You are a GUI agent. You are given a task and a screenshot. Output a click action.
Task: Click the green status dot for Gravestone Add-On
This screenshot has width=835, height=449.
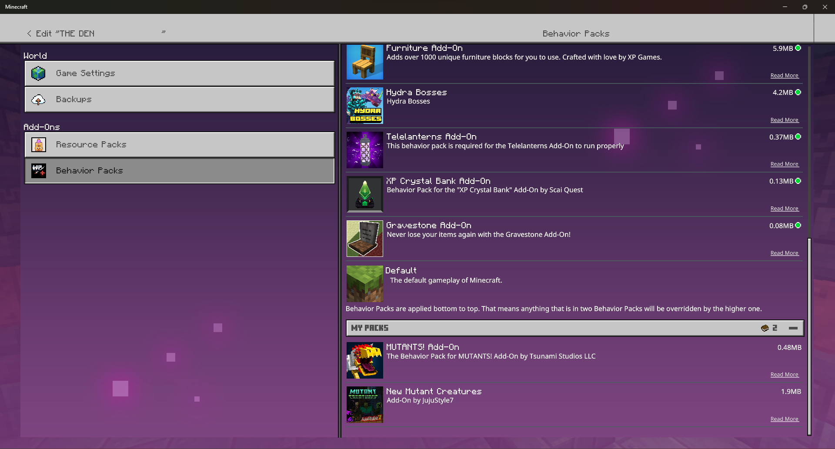coord(798,225)
